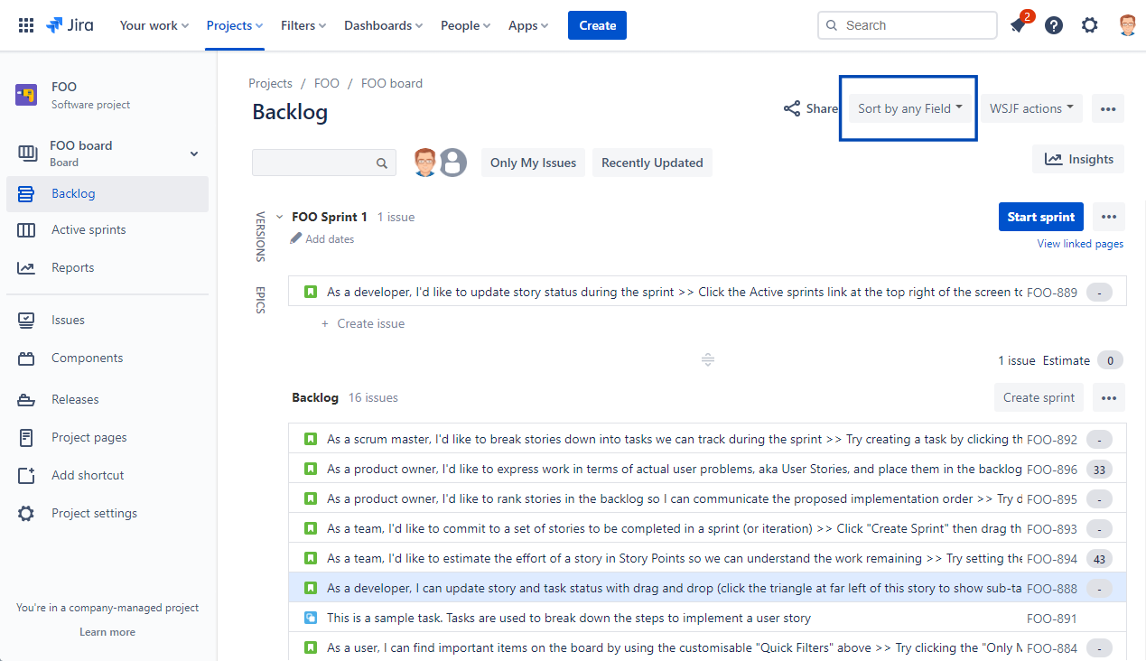Open the user profile avatar in top bar
This screenshot has height=661, width=1146.
[1127, 25]
